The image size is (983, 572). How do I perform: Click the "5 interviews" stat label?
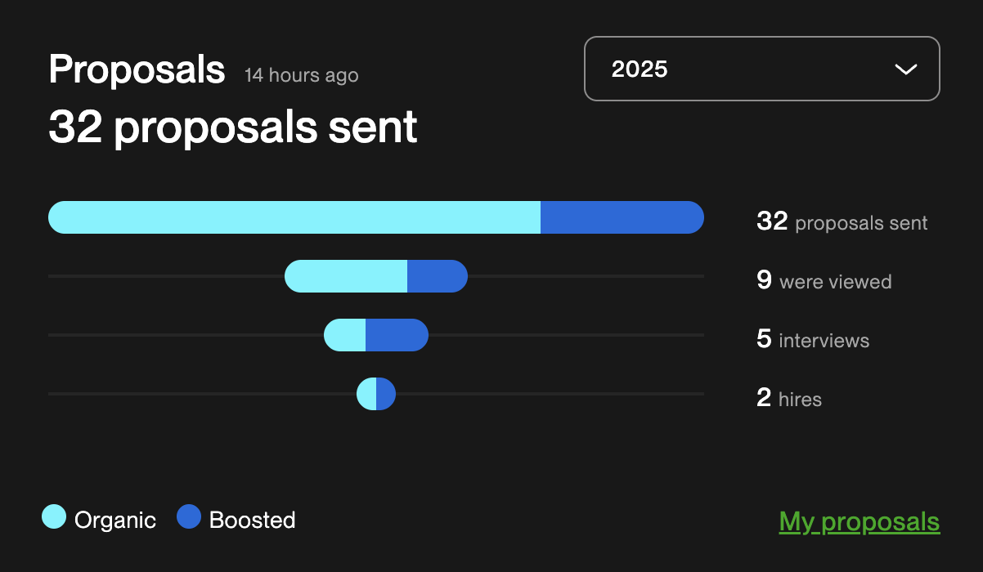click(813, 340)
